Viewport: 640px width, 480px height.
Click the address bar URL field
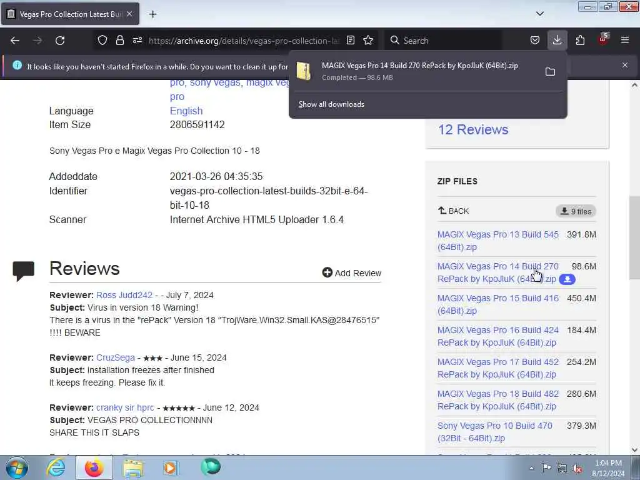pos(244,41)
